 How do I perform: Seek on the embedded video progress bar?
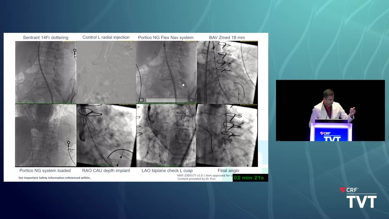pyautogui.click(x=167, y=100)
